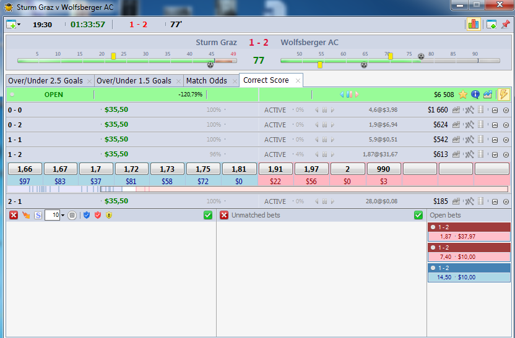Click the stake input field showing 10
The image size is (515, 338).
click(x=52, y=215)
